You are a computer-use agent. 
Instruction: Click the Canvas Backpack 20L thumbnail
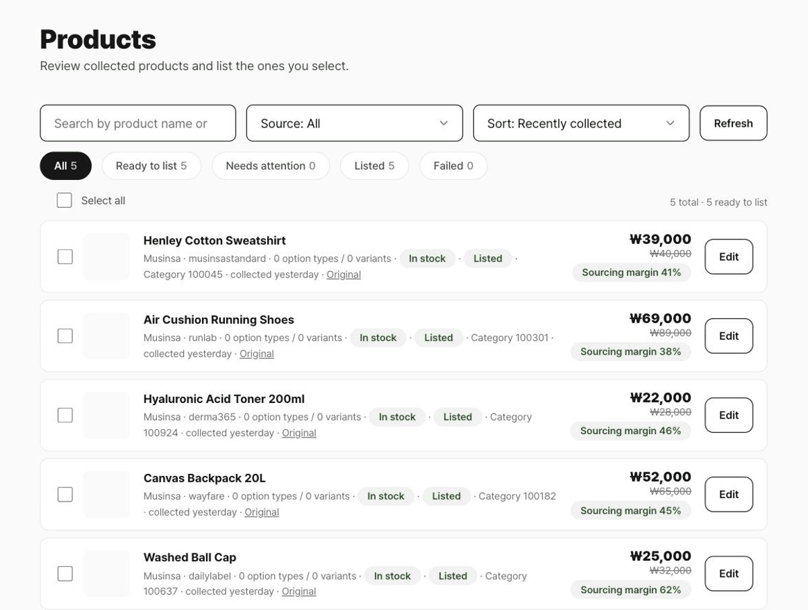click(106, 494)
